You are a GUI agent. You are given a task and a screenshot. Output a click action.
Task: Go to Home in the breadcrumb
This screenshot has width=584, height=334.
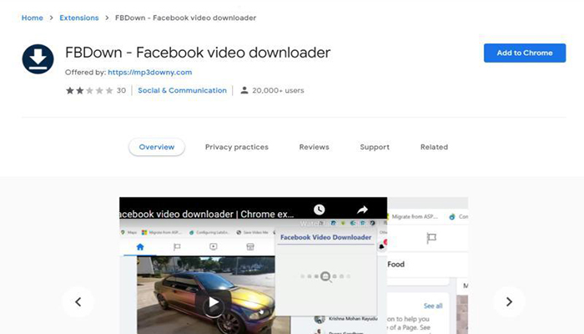point(32,18)
